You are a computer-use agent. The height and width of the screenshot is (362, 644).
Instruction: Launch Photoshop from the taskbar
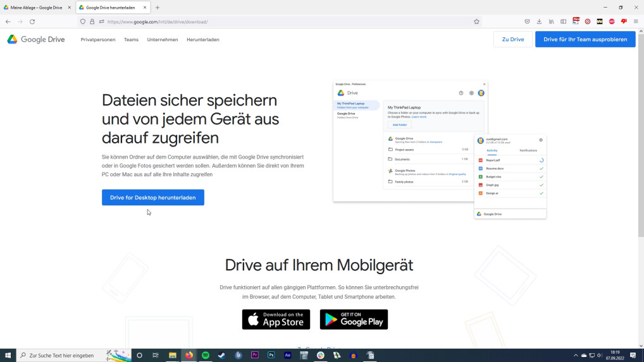click(271, 355)
